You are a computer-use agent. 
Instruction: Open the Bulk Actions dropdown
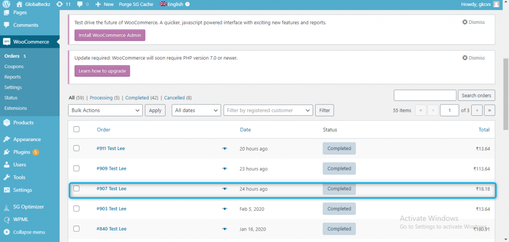coord(105,110)
